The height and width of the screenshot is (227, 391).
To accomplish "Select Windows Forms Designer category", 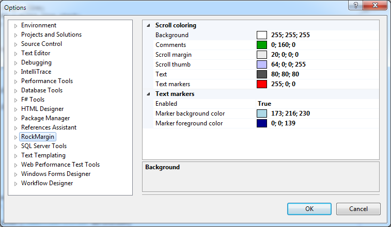I will (56, 174).
